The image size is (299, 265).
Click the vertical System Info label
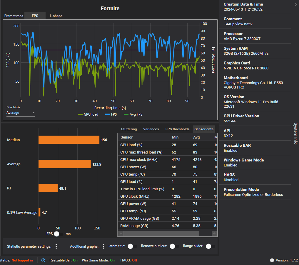tap(295, 133)
